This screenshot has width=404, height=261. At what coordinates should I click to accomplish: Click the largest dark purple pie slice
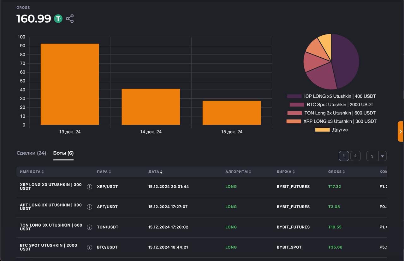click(346, 61)
